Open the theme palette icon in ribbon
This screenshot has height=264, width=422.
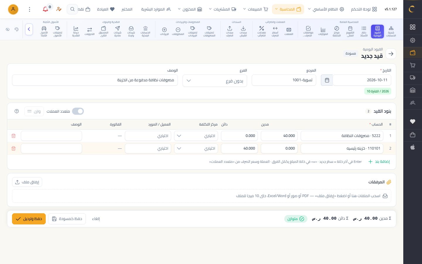point(16,29)
